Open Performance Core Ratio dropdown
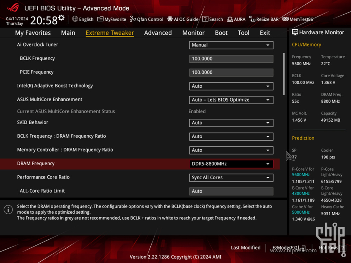 (x=231, y=177)
